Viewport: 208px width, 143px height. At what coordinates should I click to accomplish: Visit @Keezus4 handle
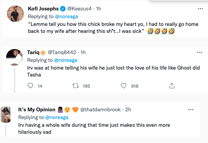pyautogui.click(x=80, y=9)
